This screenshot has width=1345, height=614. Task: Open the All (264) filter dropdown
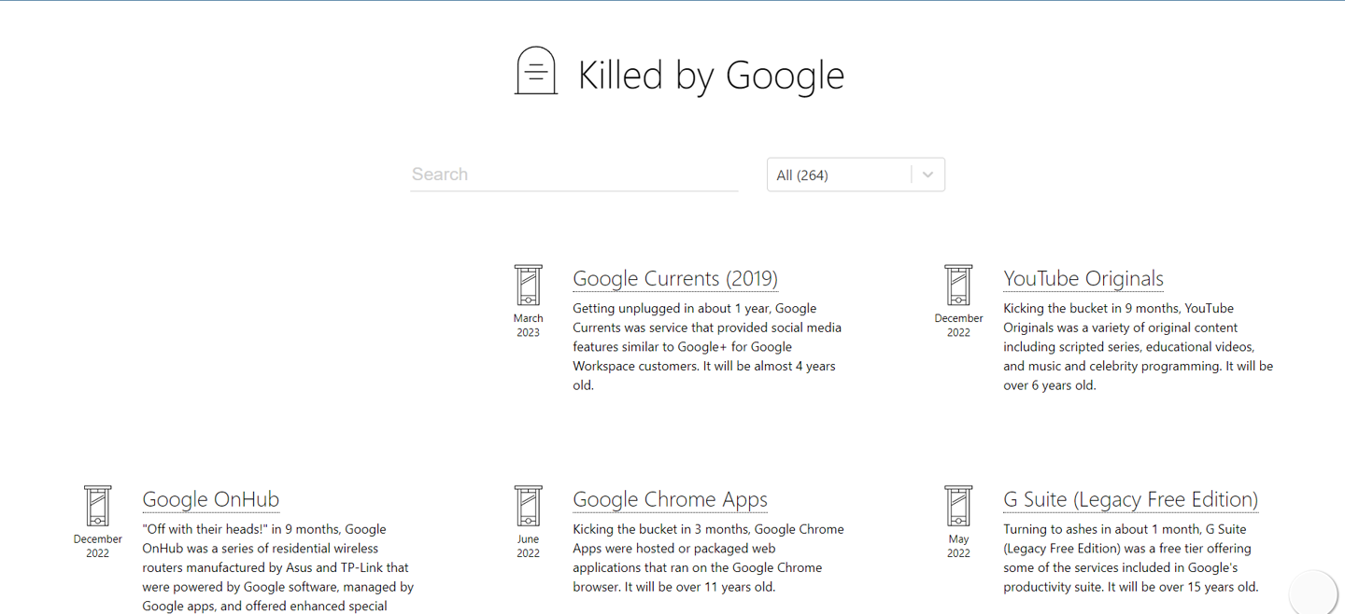pos(838,174)
